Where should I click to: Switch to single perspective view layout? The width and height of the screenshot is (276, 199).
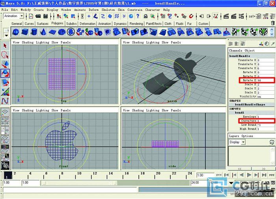5,112
